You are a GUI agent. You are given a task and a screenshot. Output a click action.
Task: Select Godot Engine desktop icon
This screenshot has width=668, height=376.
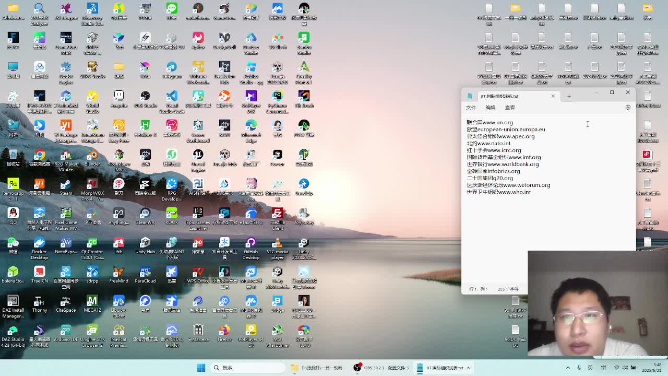pos(66,72)
